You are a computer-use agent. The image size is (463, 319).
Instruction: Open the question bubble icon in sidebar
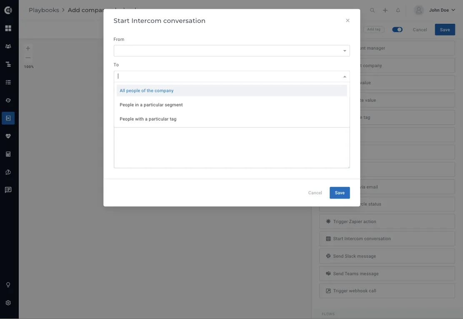coord(8,172)
